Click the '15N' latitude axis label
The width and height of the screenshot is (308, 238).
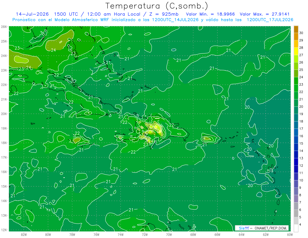point(4,186)
